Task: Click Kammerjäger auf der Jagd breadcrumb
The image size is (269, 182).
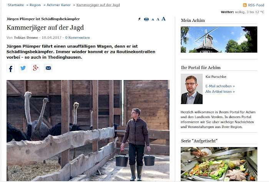Action: coord(98,5)
